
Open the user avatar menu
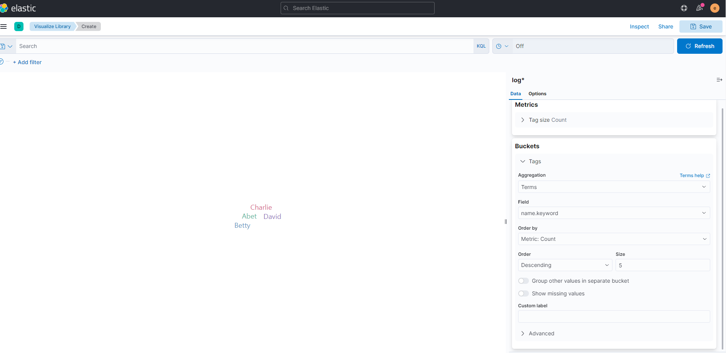[715, 8]
